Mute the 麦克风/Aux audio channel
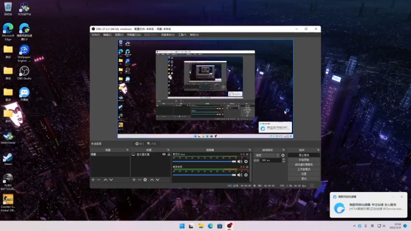411x231 pixels. (239, 162)
